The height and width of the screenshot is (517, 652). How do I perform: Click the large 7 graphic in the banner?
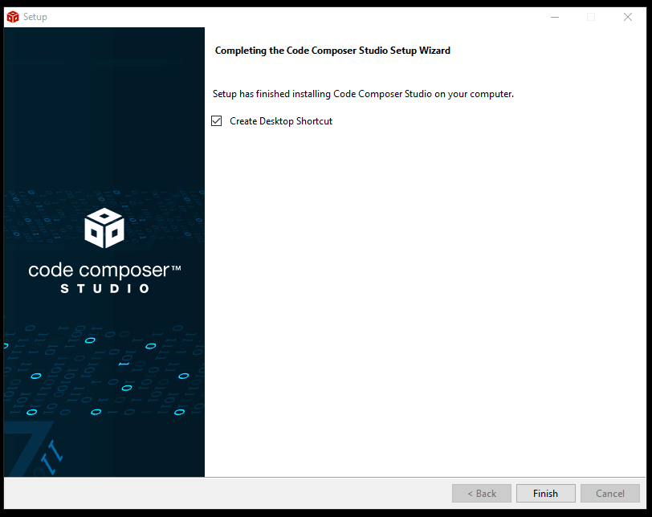(36, 450)
